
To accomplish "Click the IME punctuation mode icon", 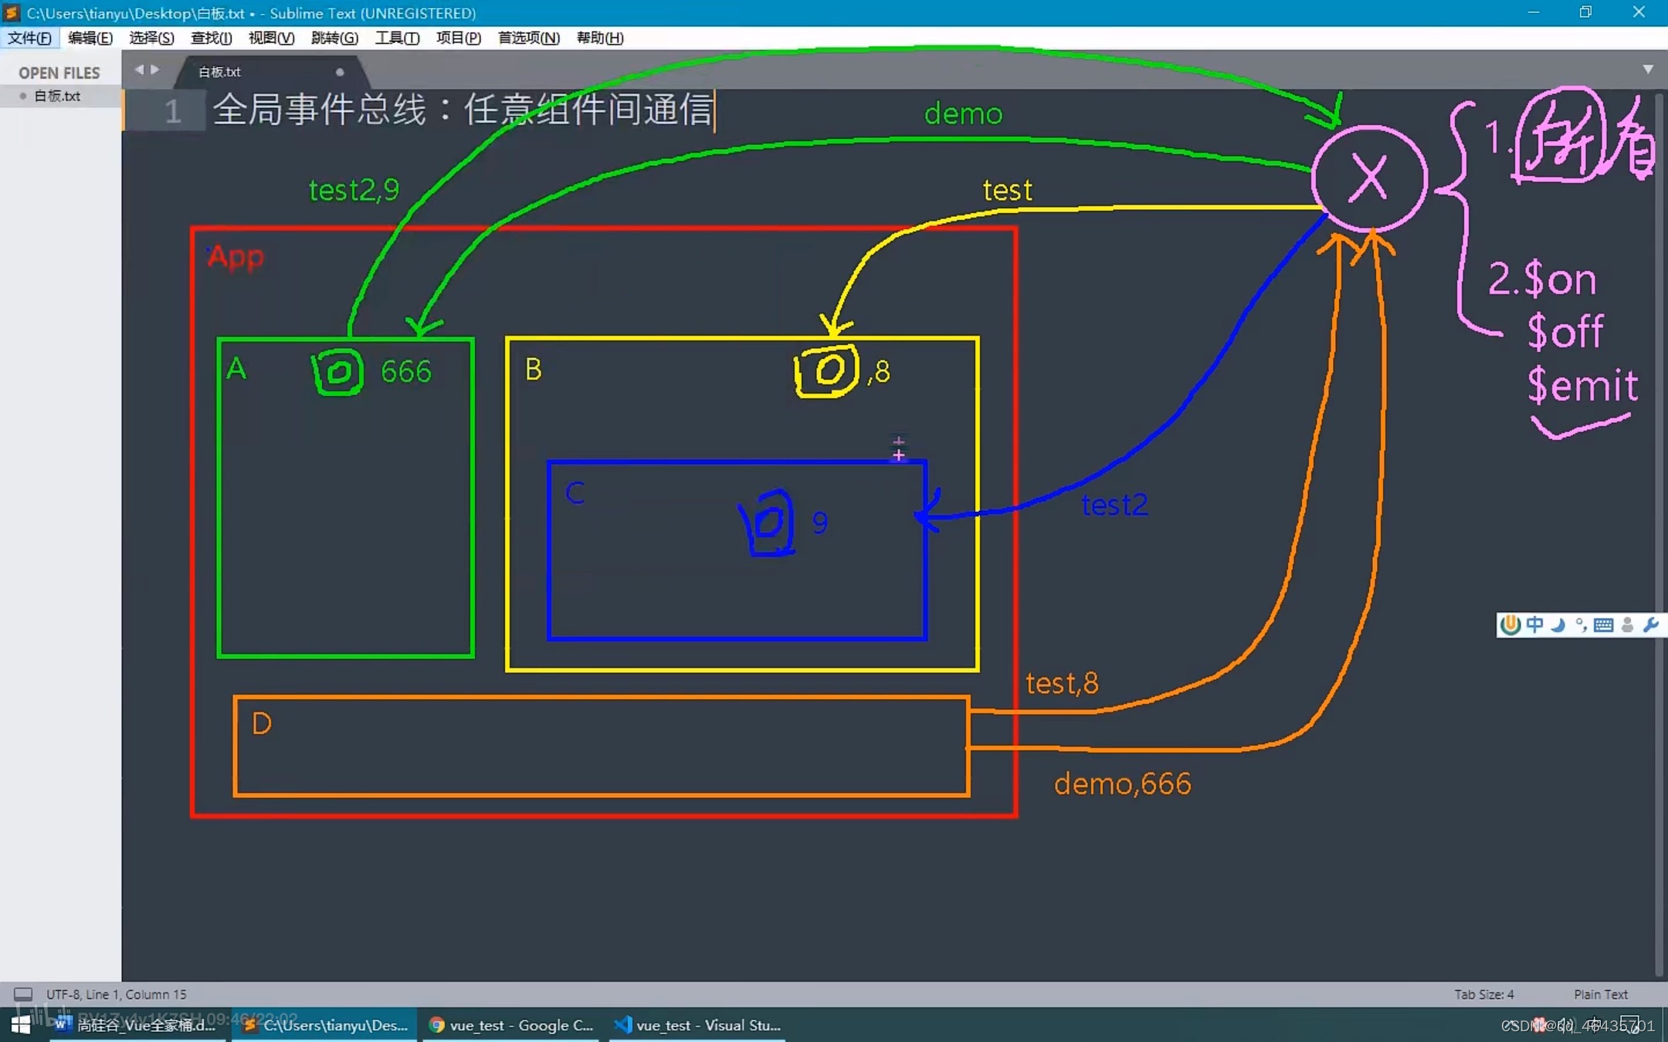I will (1581, 624).
